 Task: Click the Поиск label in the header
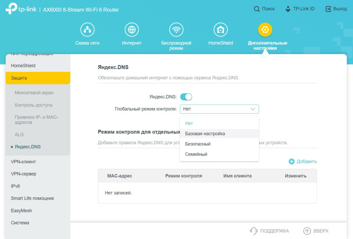click(x=268, y=9)
